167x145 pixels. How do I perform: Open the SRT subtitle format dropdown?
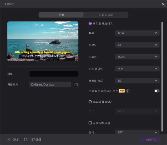[137, 132]
